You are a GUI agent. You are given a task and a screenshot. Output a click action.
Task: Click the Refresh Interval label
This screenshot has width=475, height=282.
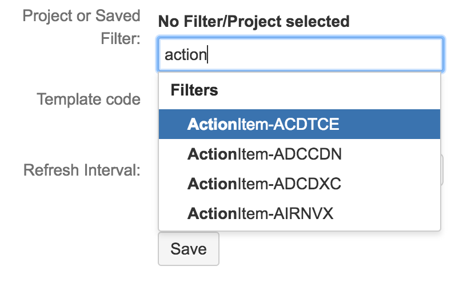click(82, 170)
